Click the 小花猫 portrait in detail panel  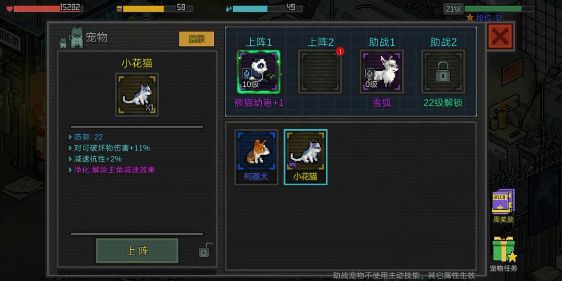coord(137,95)
